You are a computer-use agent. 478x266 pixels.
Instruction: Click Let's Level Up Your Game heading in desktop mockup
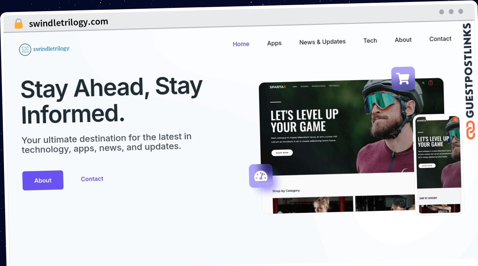tap(304, 121)
